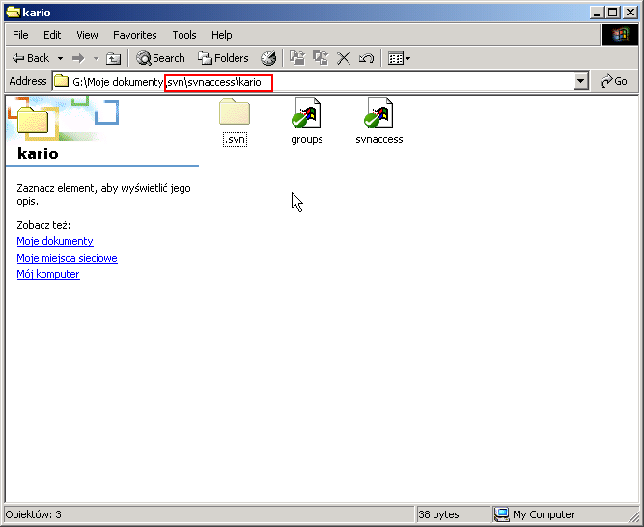644x527 pixels.
Task: Click the folder icon in the Address bar
Action: pyautogui.click(x=62, y=81)
